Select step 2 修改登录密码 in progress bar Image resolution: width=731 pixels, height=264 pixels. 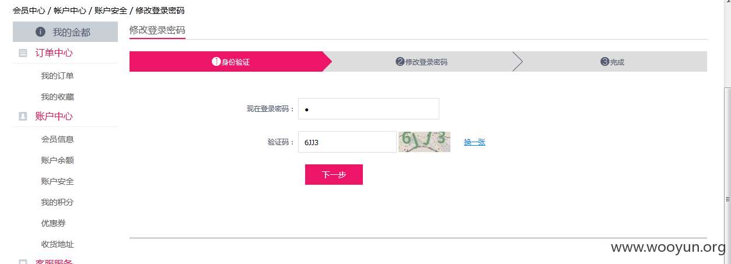pyautogui.click(x=421, y=62)
